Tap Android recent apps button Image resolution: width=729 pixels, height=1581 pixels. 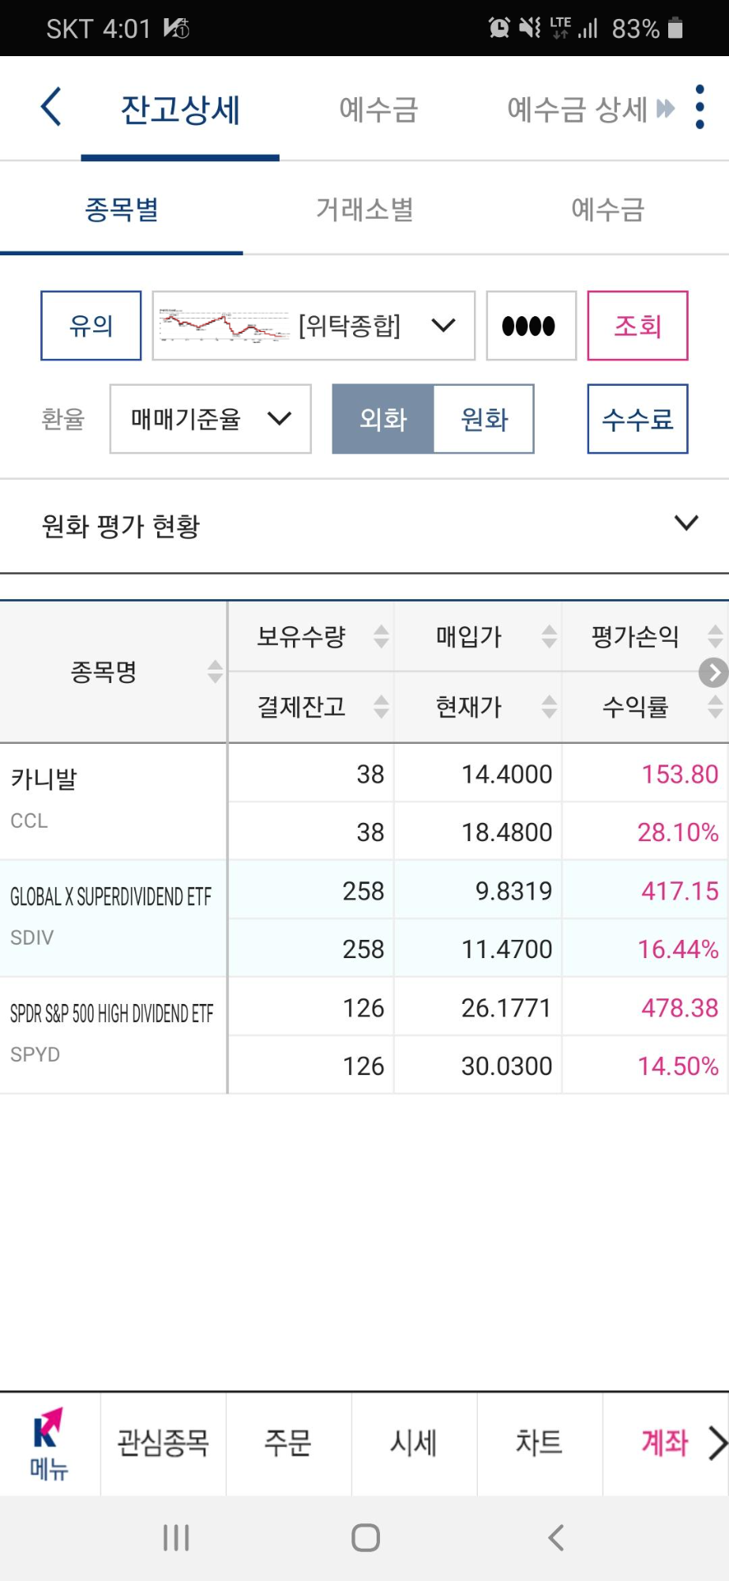[176, 1538]
